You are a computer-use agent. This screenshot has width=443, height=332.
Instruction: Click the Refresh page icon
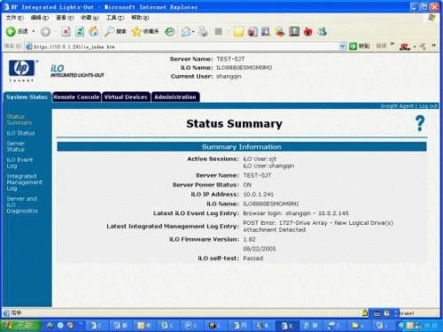80,31
